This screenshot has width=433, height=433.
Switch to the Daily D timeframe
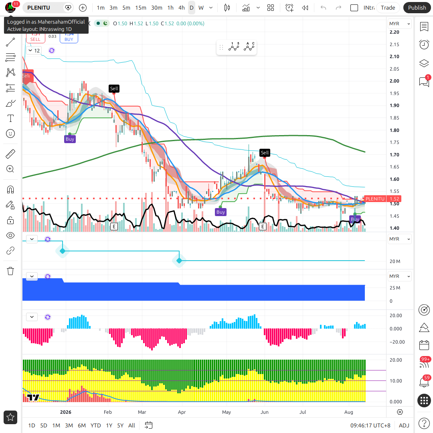[x=191, y=8]
